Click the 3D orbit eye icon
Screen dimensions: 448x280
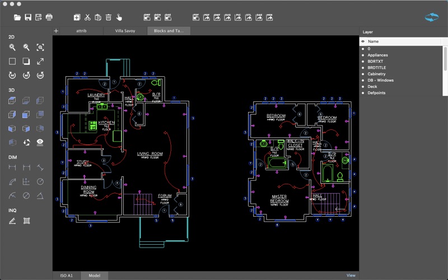[40, 142]
